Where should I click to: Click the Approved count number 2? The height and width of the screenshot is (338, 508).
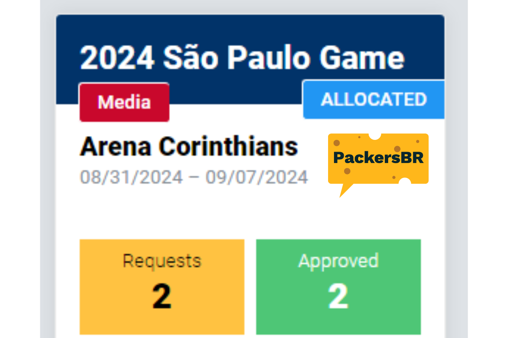[x=338, y=296]
